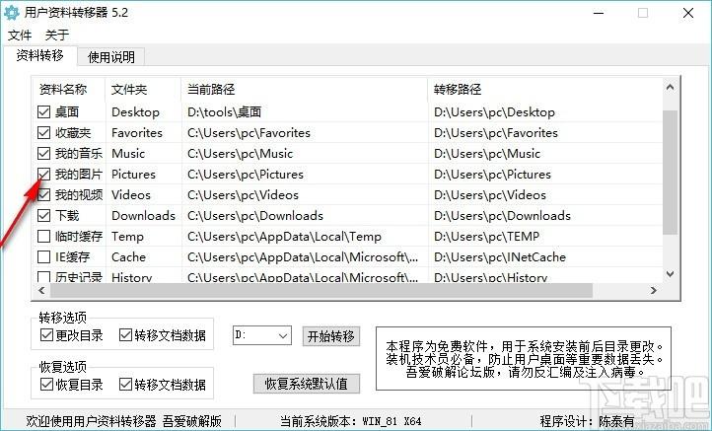Check the IE缓存 row checkbox
The width and height of the screenshot is (712, 431).
click(43, 257)
